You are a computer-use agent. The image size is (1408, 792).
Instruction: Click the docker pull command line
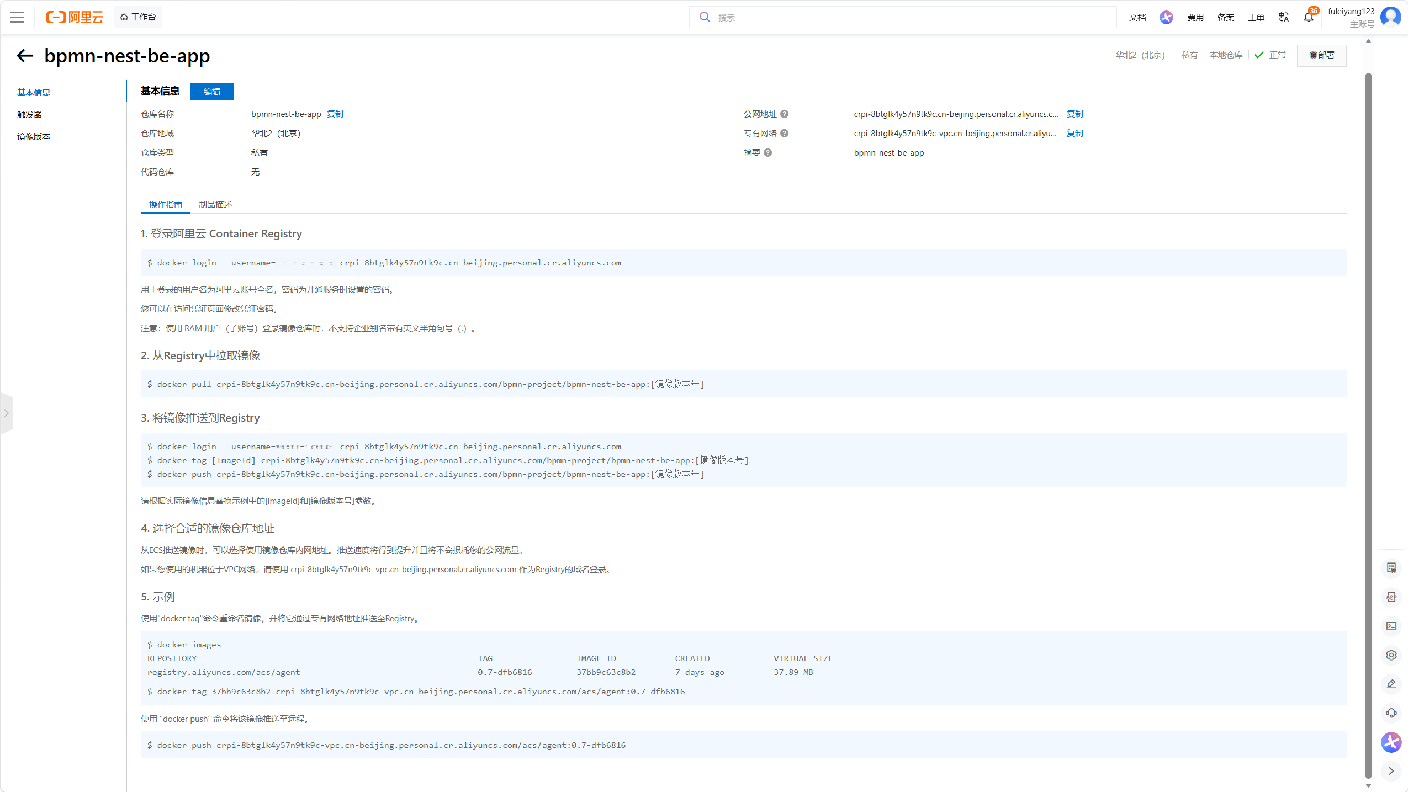click(426, 384)
